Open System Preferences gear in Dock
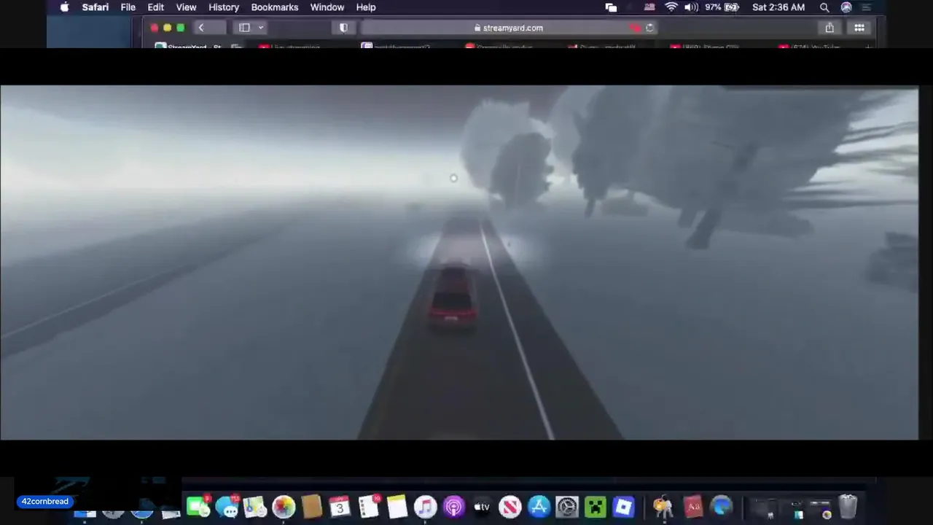Viewport: 933px width, 525px height. pos(567,507)
